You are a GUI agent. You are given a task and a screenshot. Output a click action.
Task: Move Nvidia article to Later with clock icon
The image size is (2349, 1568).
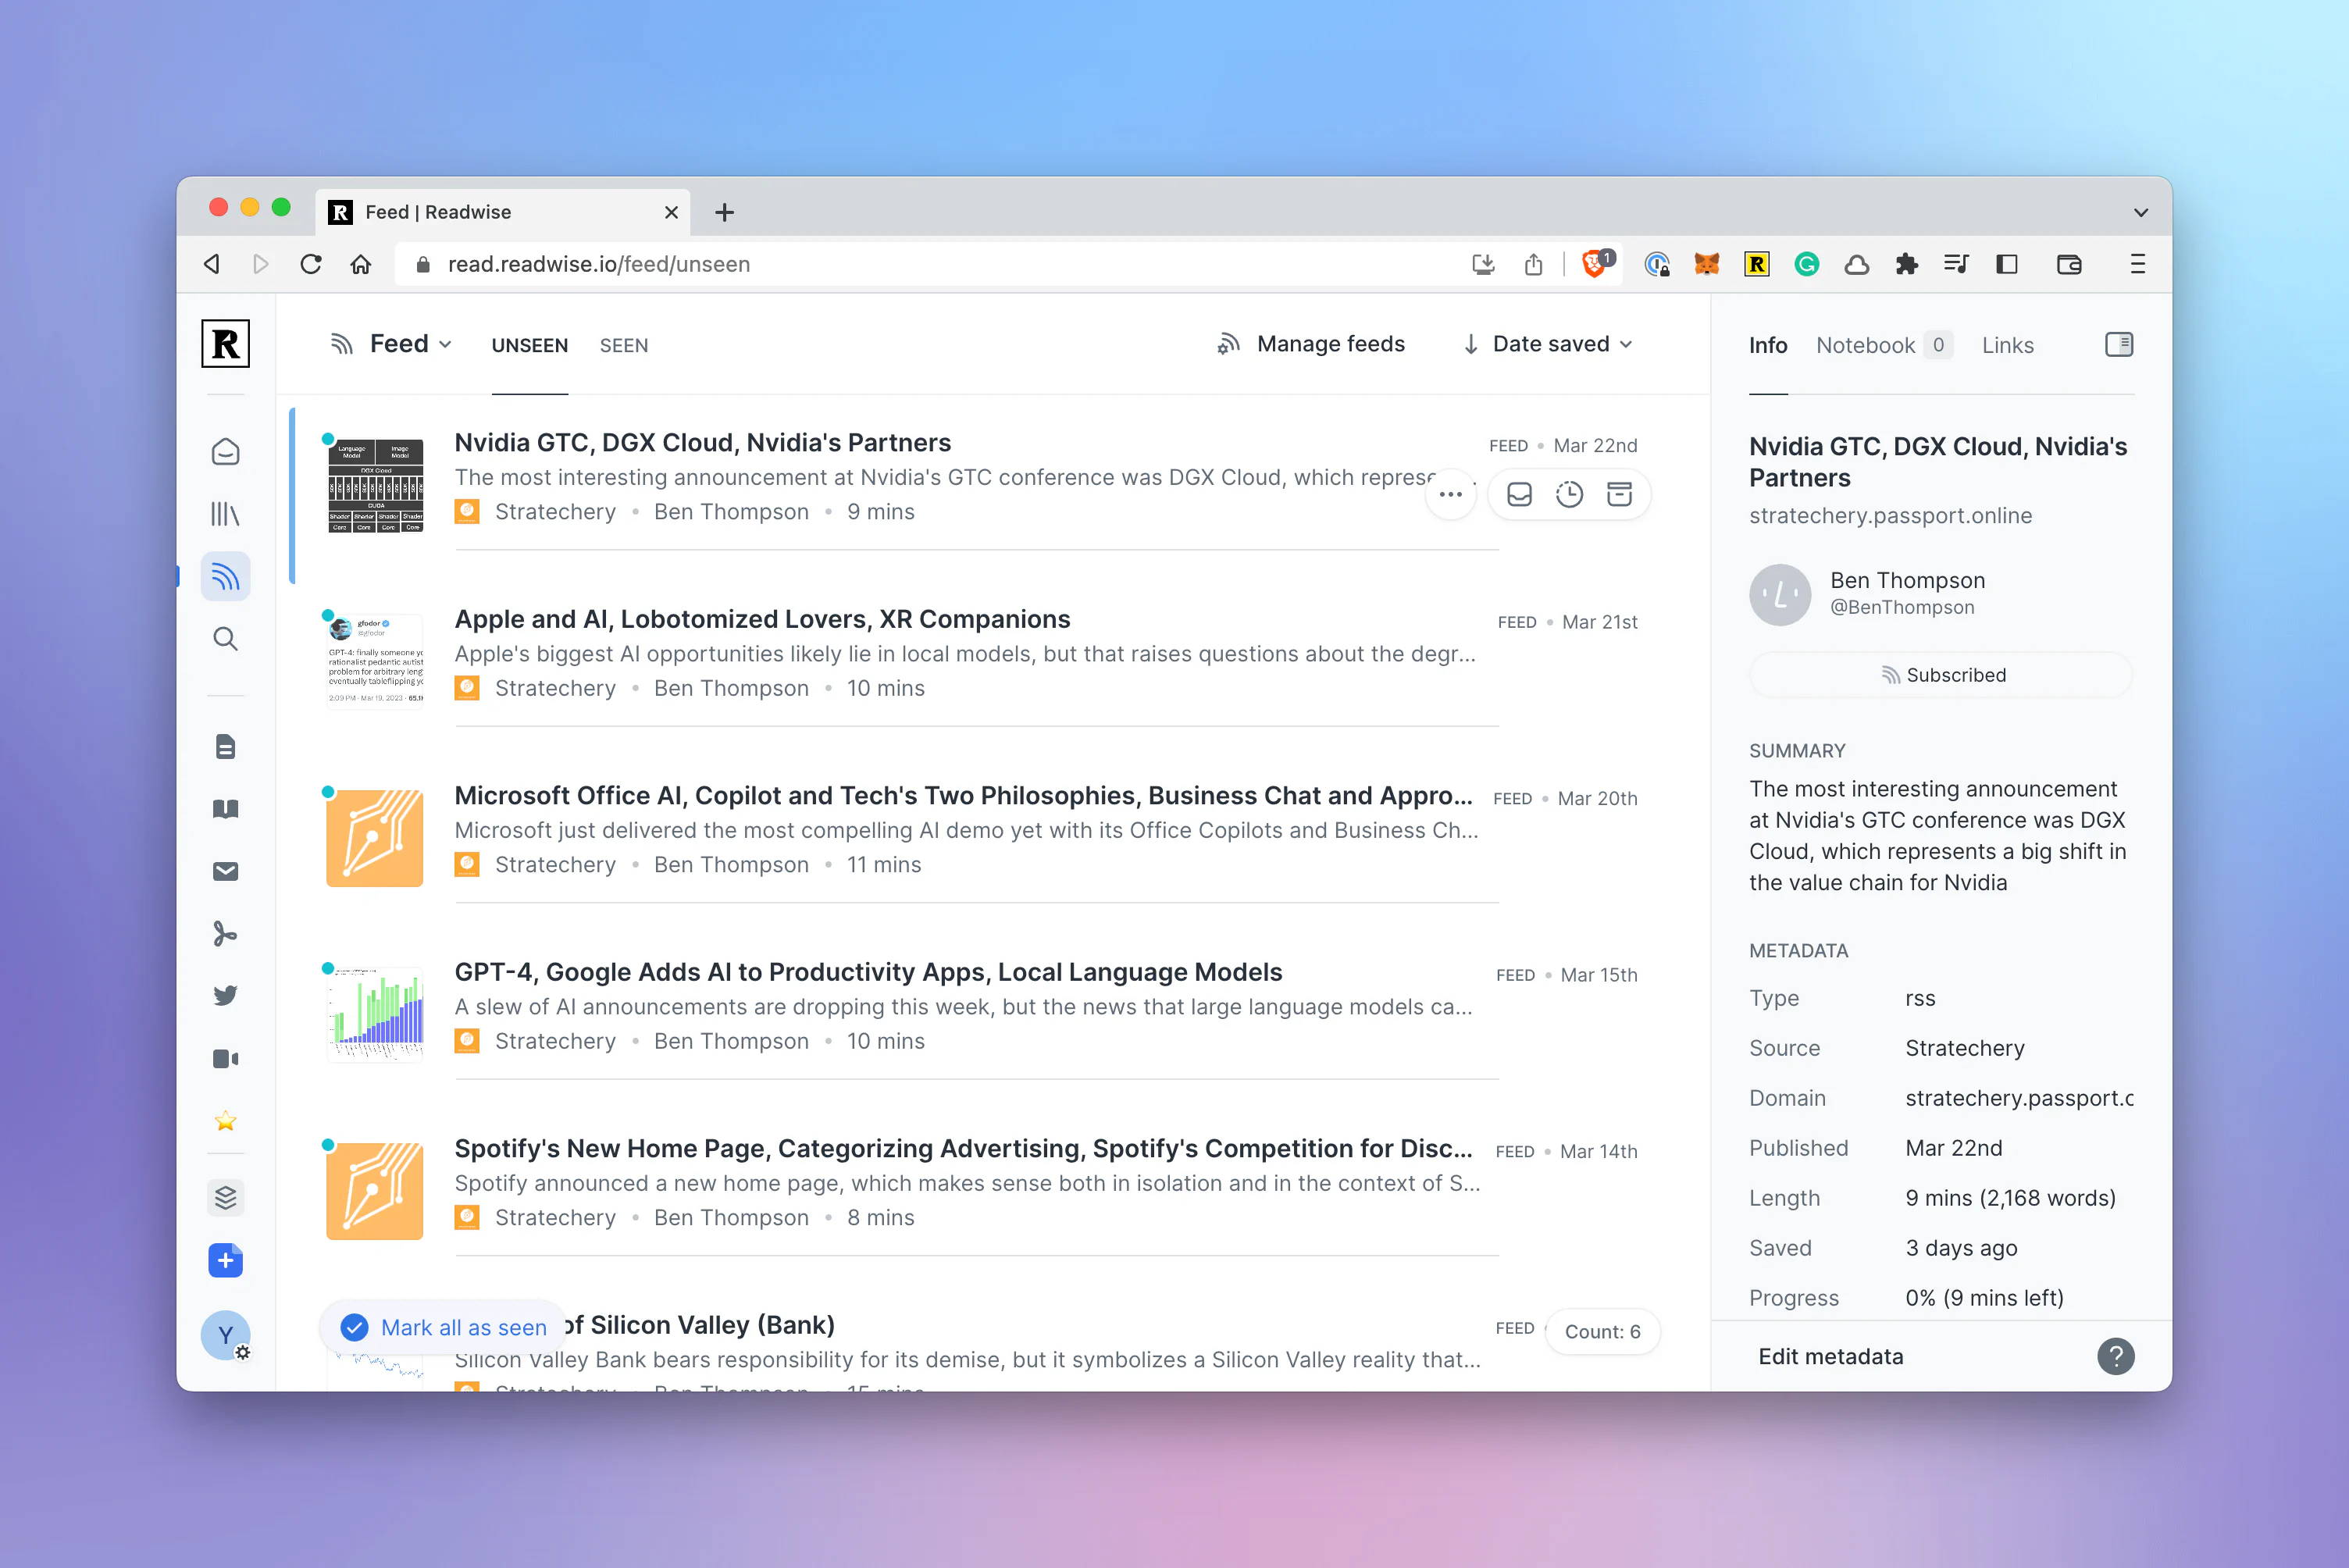pyautogui.click(x=1569, y=495)
